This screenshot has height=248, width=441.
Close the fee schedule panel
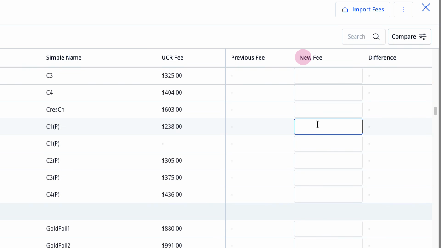pos(425,8)
